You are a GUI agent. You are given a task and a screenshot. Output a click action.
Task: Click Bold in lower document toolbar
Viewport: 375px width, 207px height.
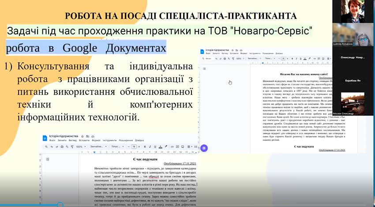[x=144, y=147]
